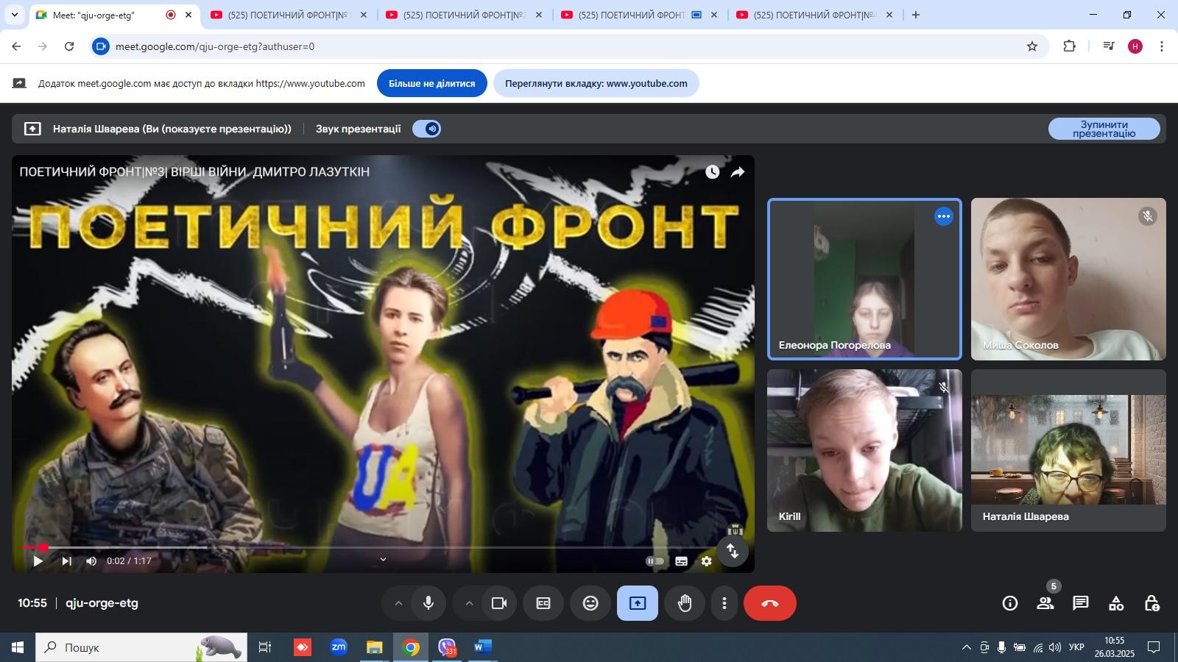Show hidden system tray icons chevron
The image size is (1178, 662).
(966, 647)
